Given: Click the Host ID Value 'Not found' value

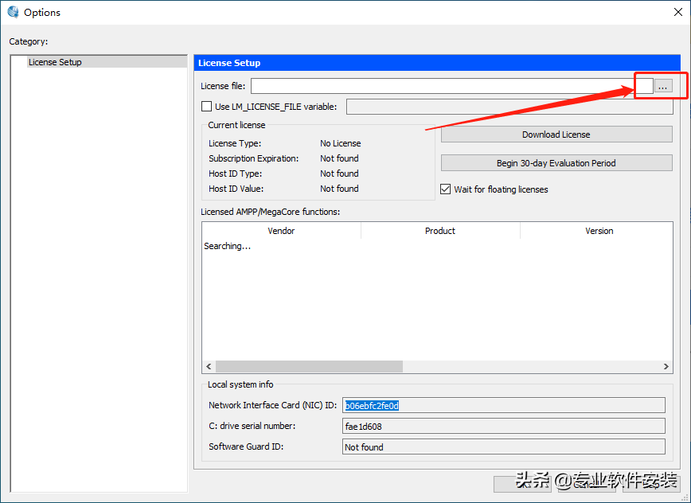Looking at the screenshot, I should [339, 189].
